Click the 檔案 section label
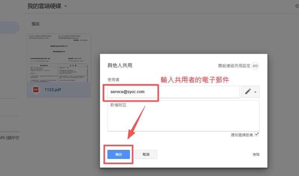The image size is (299, 176). click(36, 24)
